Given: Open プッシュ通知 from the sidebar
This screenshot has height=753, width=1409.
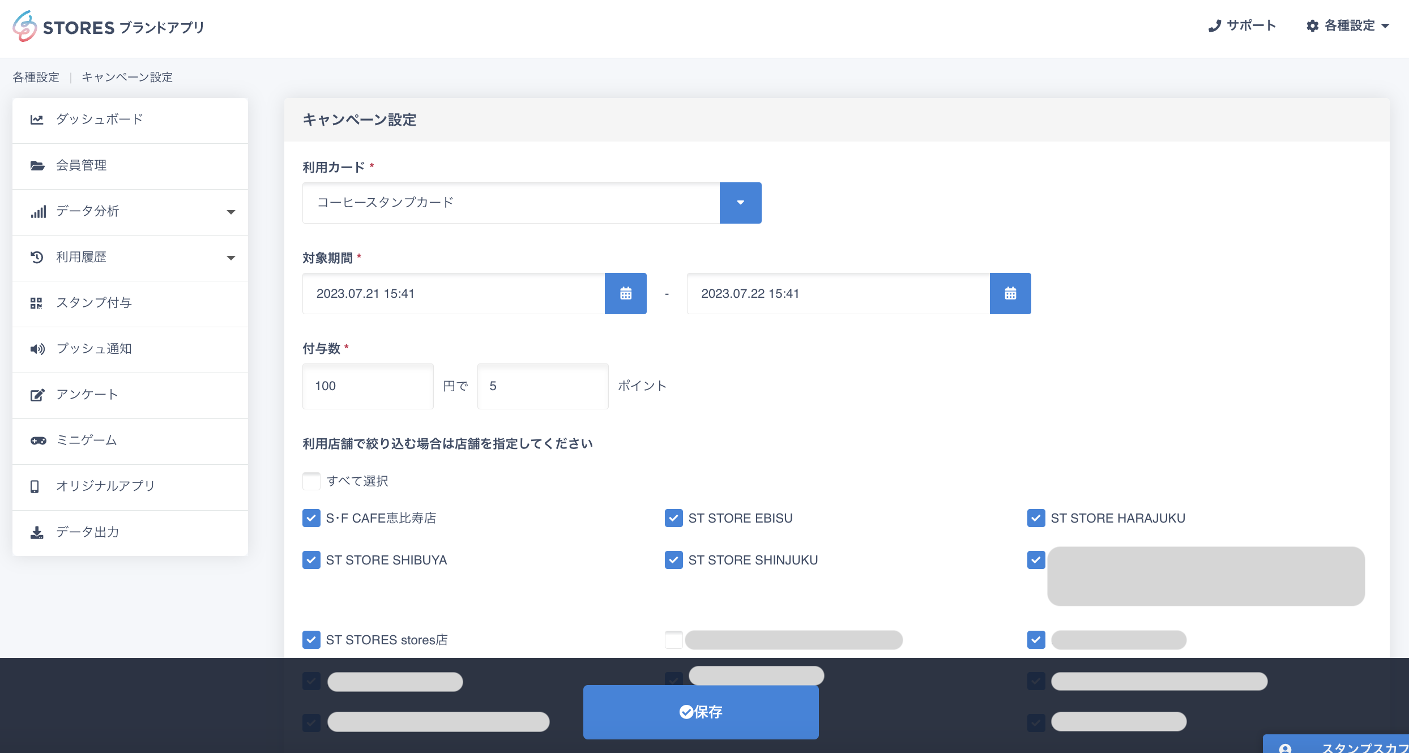Looking at the screenshot, I should point(94,349).
